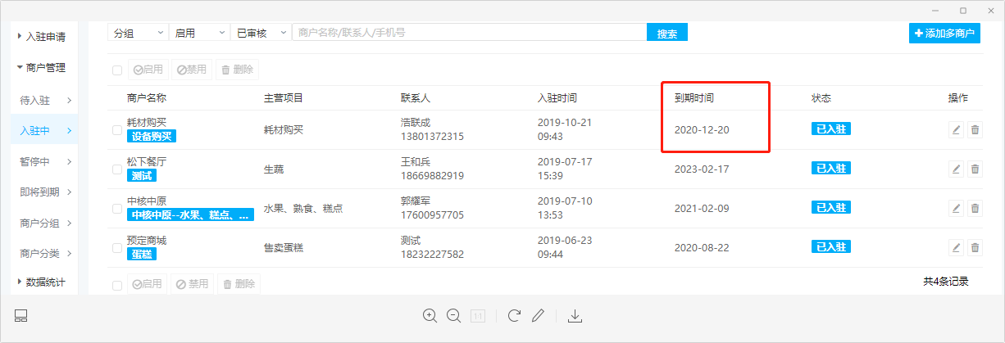The width and height of the screenshot is (1005, 343).
Task: Click the 测试 tag under 松下餐厅
Action: coord(142,176)
